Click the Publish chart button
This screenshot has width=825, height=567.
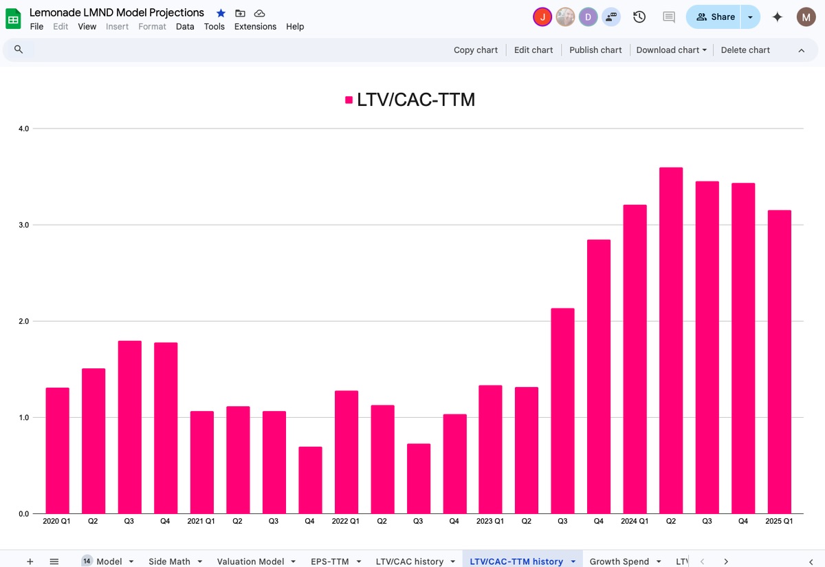pos(595,49)
